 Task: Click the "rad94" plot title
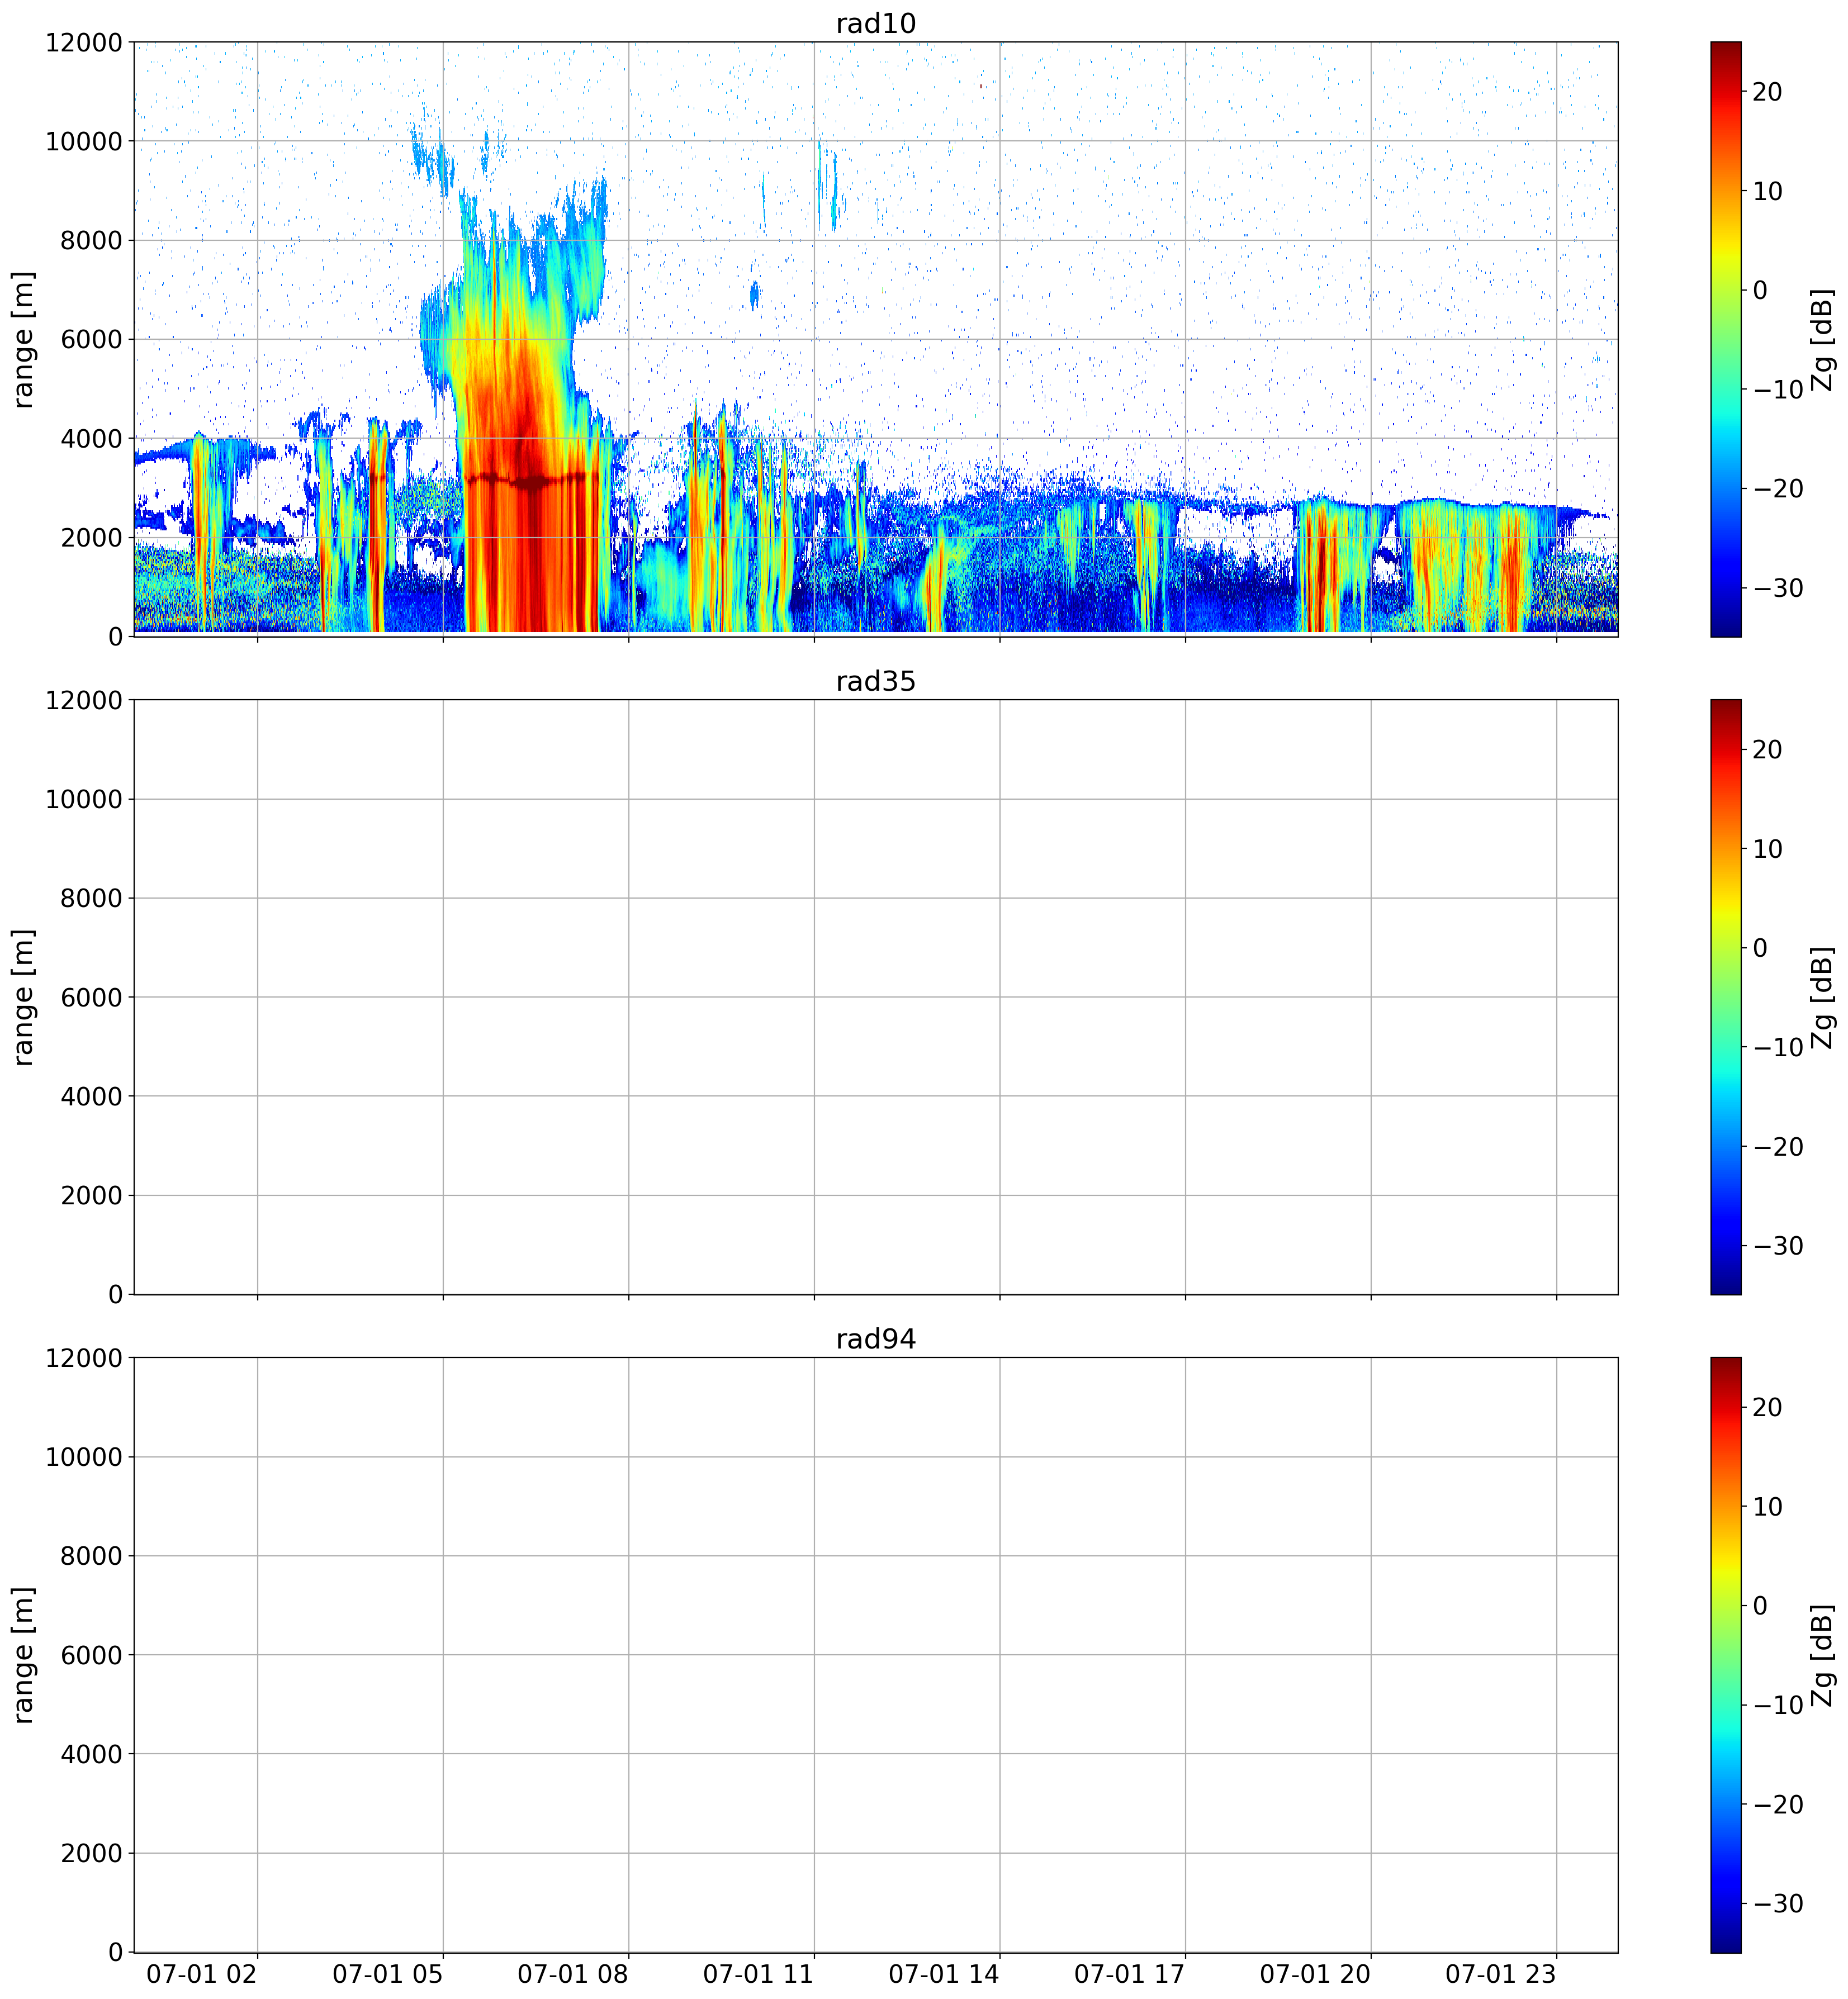[x=876, y=1338]
